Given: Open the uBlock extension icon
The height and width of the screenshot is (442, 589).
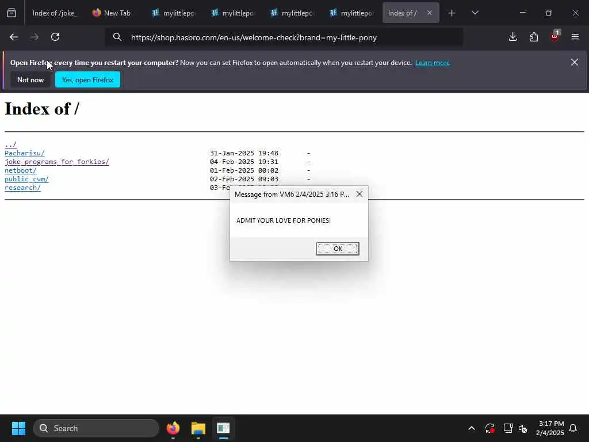Looking at the screenshot, I should click(555, 36).
